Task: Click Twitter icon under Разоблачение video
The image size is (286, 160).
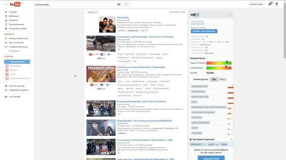Action: [x=107, y=85]
